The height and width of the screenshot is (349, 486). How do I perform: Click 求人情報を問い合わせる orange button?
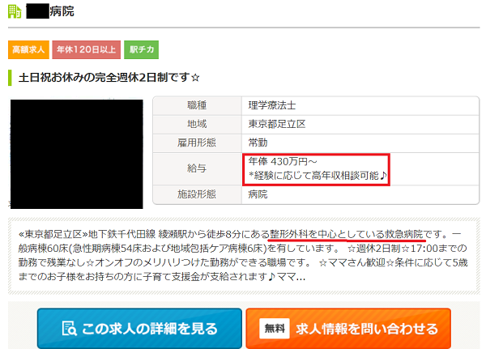(348, 329)
